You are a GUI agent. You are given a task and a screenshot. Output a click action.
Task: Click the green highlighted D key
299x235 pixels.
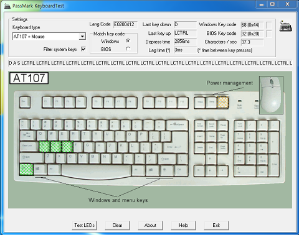67,147
